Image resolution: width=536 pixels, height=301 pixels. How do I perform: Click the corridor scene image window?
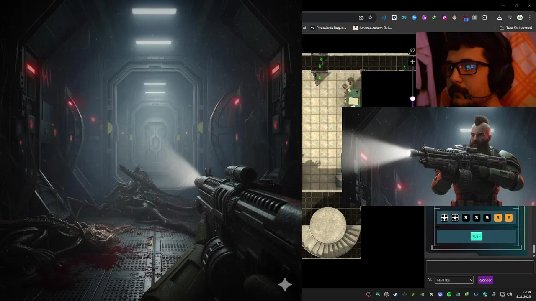[x=151, y=150]
